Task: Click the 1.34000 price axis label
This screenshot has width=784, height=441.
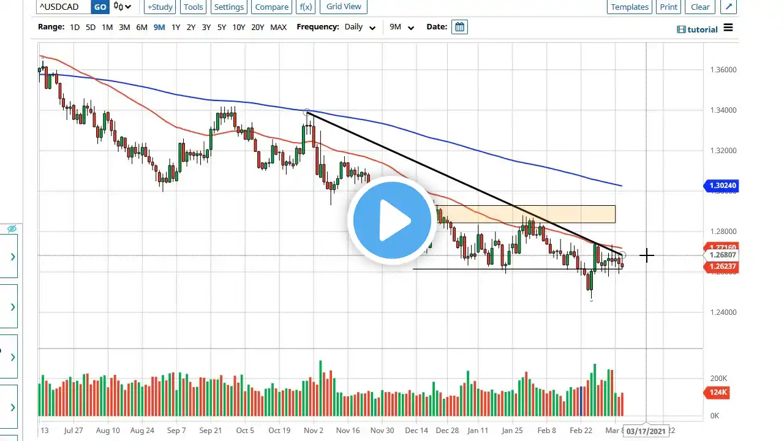Action: coord(722,110)
